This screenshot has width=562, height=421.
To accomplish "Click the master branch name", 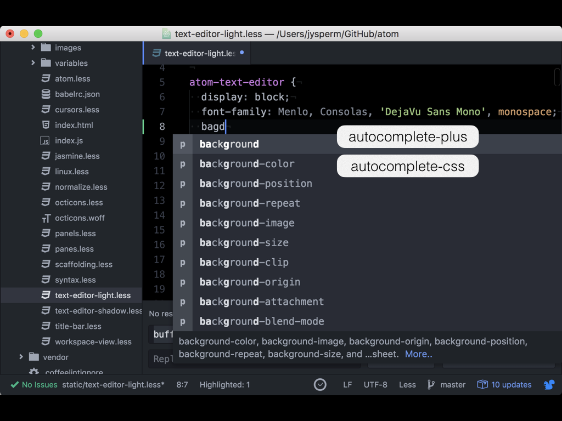I will click(453, 384).
